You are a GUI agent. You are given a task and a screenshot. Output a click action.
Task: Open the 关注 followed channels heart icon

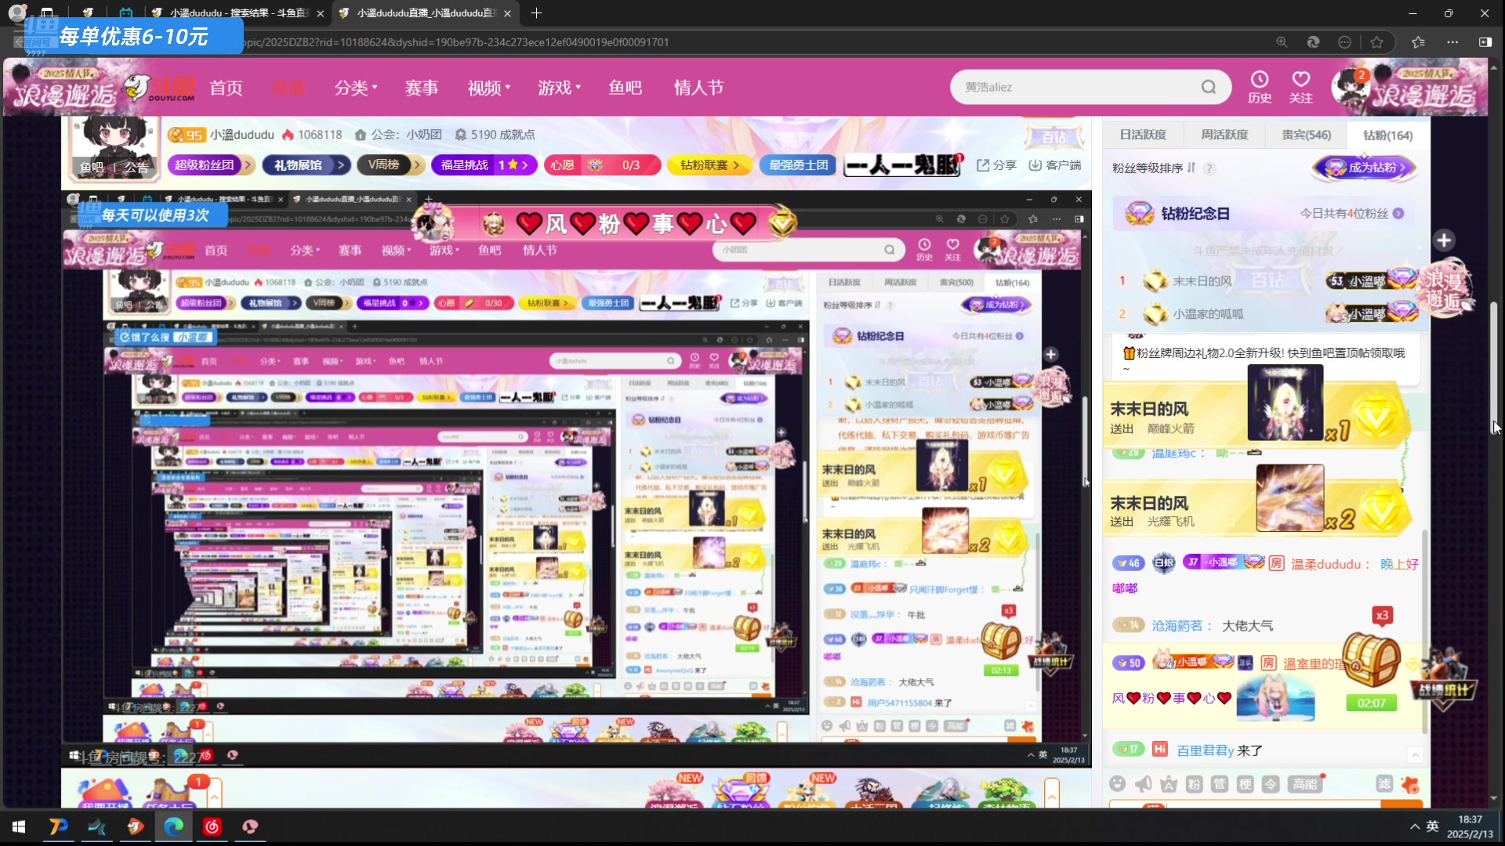pyautogui.click(x=1301, y=87)
